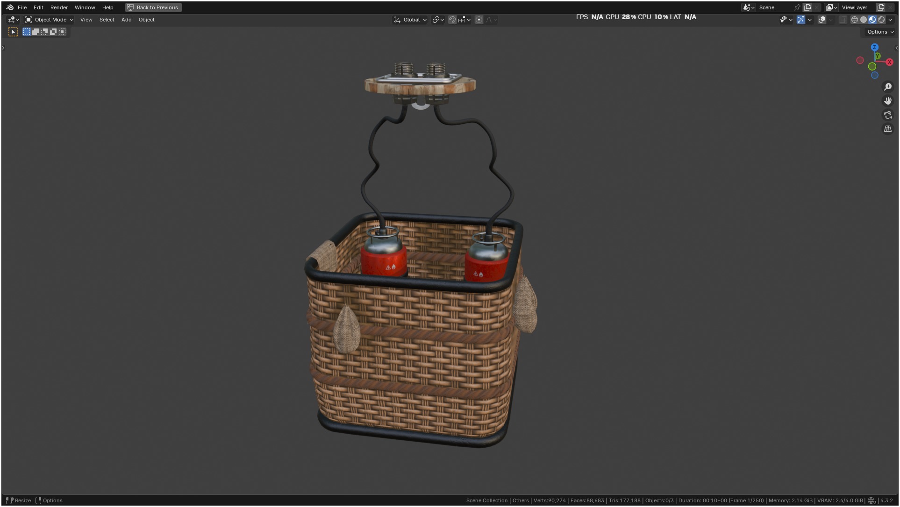
Task: Click the negative Z axis gizmo circle
Action: (x=875, y=75)
